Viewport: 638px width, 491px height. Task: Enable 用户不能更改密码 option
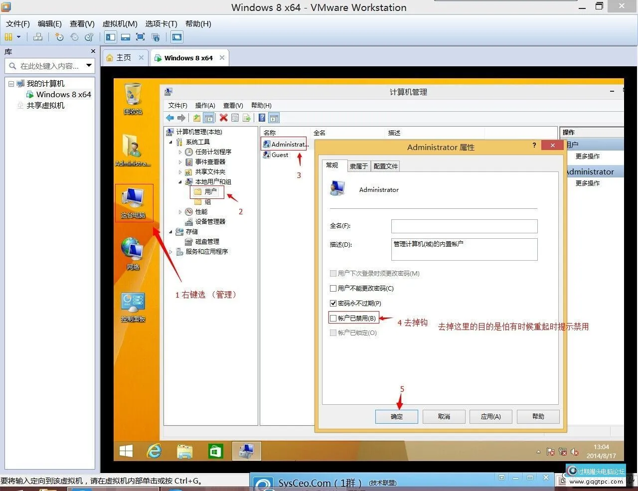point(333,288)
